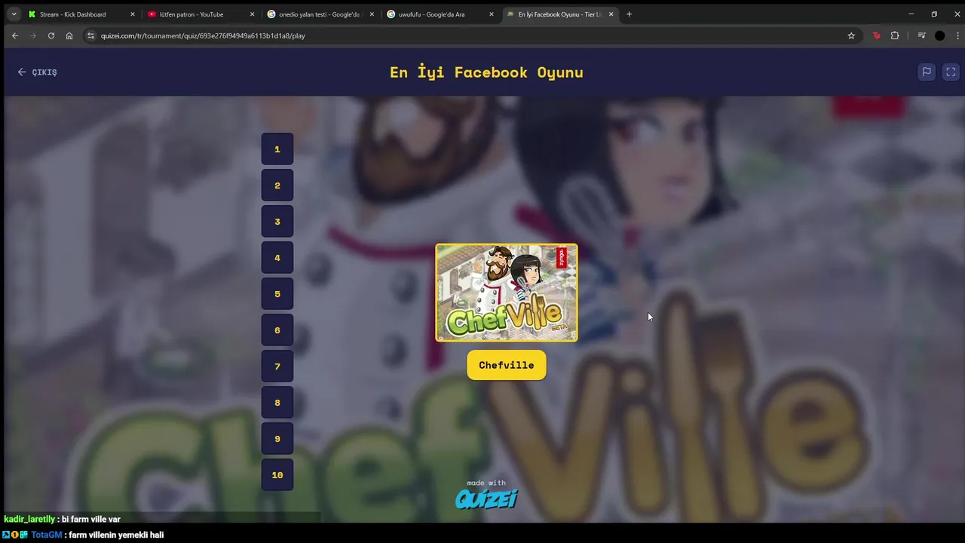Place item in rank slot 8
Screen dimensions: 965x543
[277, 403]
